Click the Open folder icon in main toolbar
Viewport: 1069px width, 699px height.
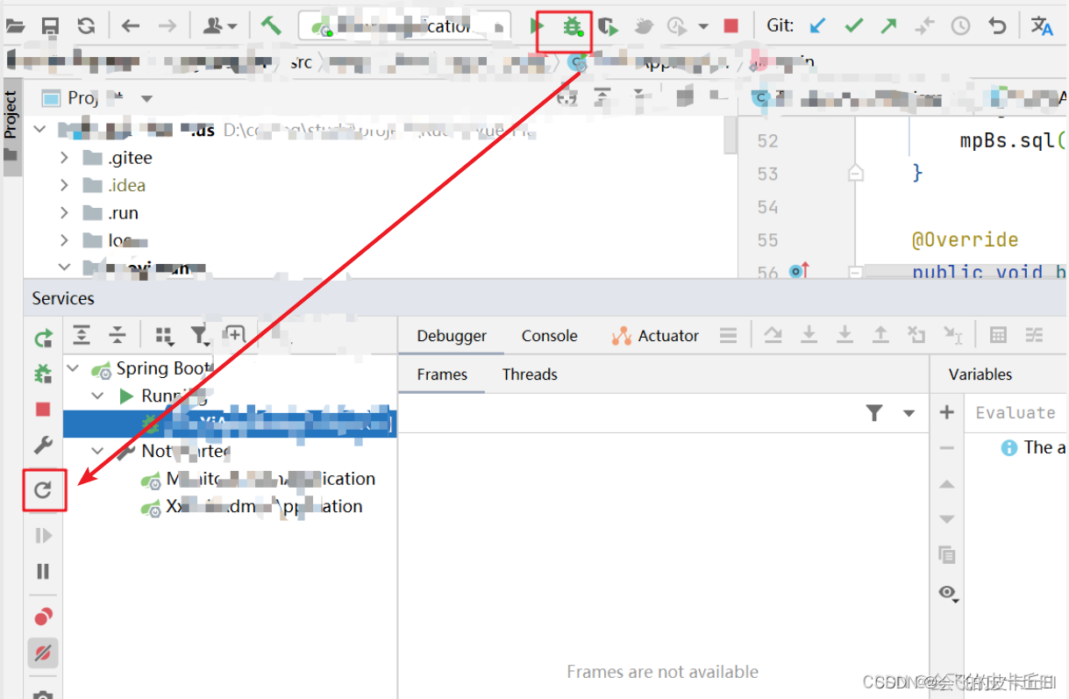click(x=14, y=26)
